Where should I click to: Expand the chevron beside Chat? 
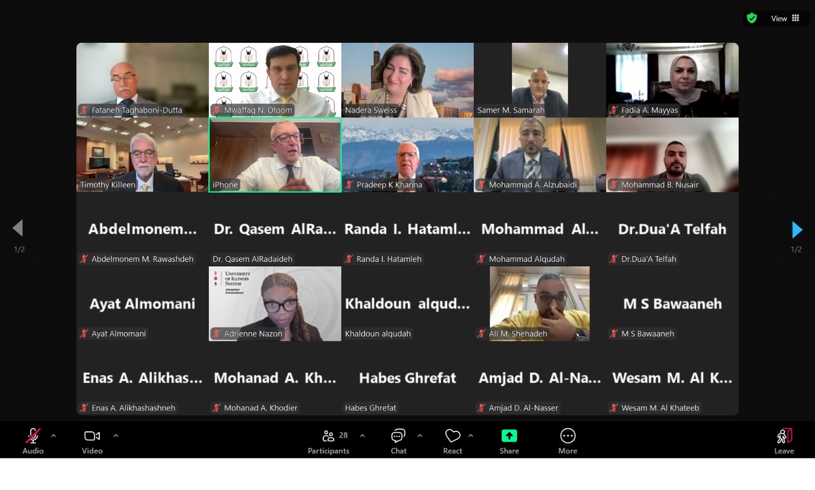coord(420,436)
